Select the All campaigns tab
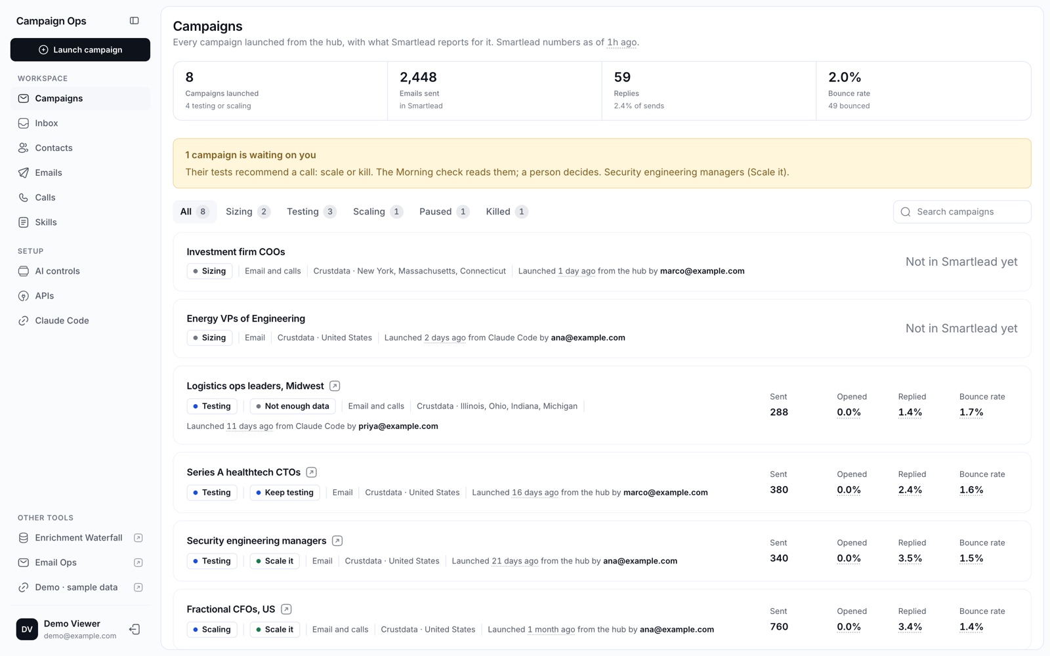This screenshot has height=656, width=1050. coord(194,212)
